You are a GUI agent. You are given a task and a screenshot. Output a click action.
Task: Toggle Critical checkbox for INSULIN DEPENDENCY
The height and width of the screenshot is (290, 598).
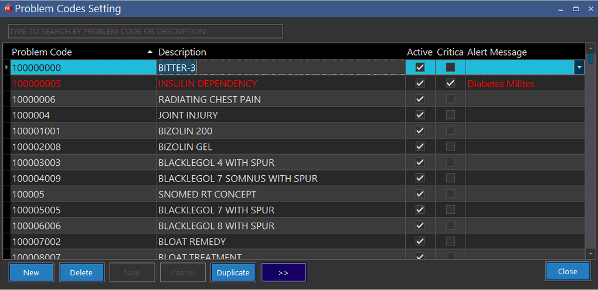(450, 83)
